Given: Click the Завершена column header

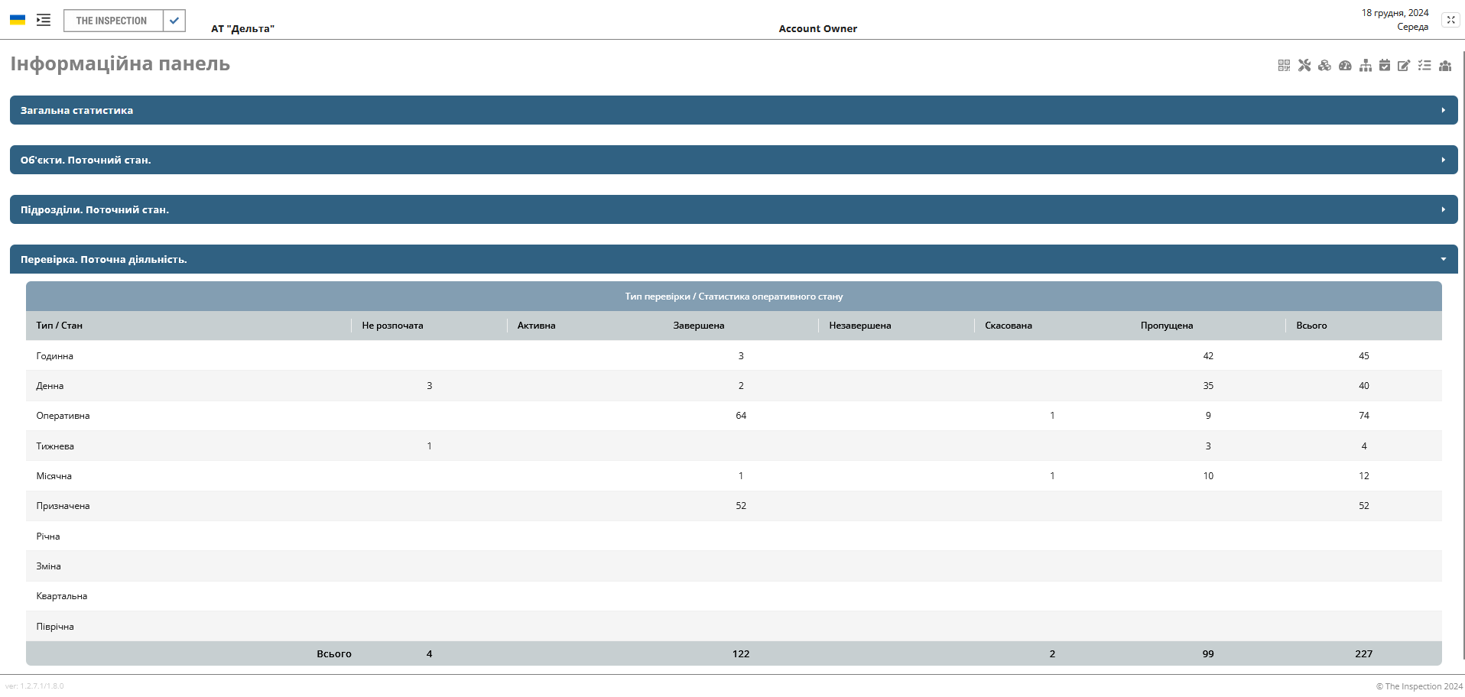Looking at the screenshot, I should click(698, 326).
